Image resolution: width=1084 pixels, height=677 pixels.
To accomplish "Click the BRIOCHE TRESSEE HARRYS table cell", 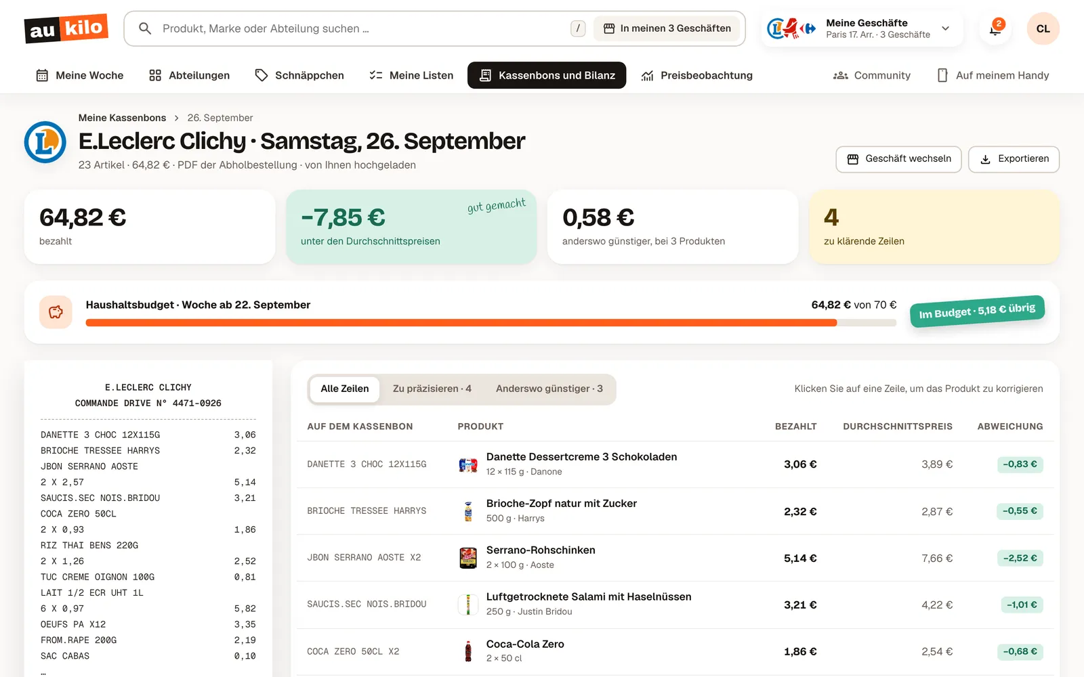I will 367,511.
